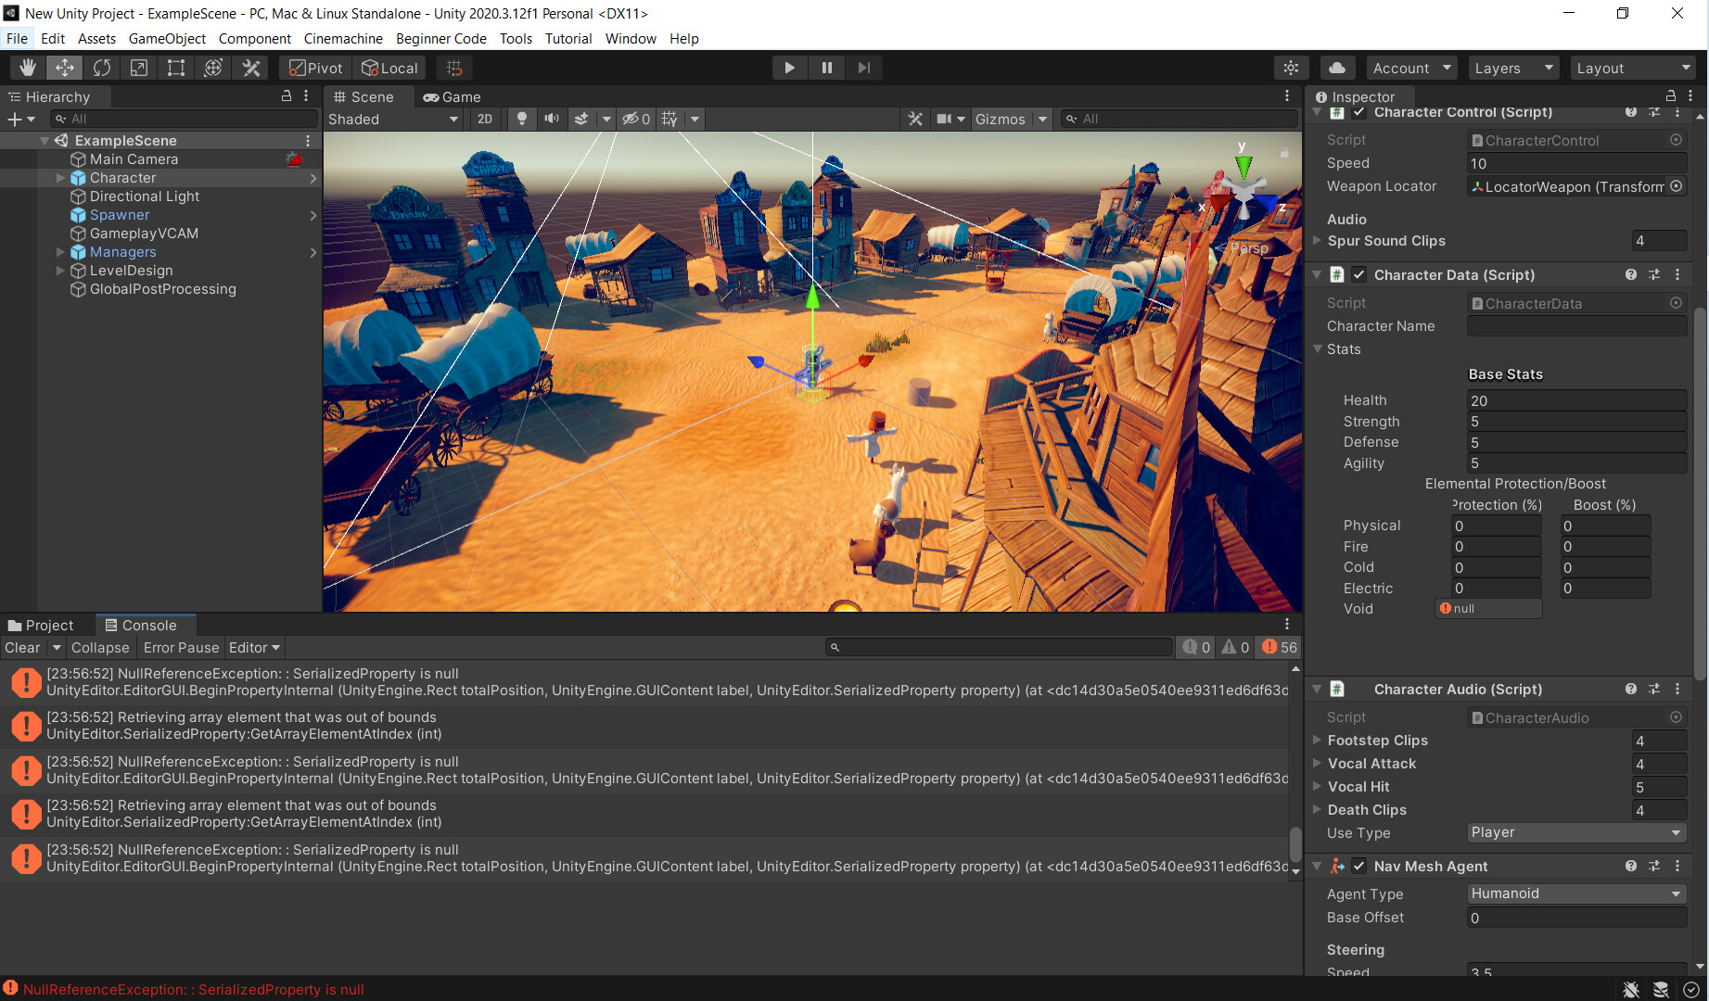Toggle scene lighting bulb icon
This screenshot has width=1709, height=1001.
pyautogui.click(x=522, y=119)
